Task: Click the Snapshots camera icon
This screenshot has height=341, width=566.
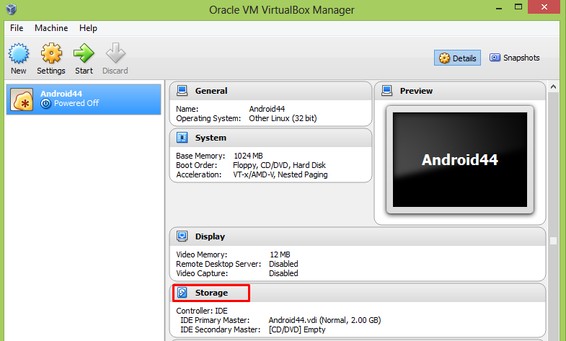Action: 495,58
